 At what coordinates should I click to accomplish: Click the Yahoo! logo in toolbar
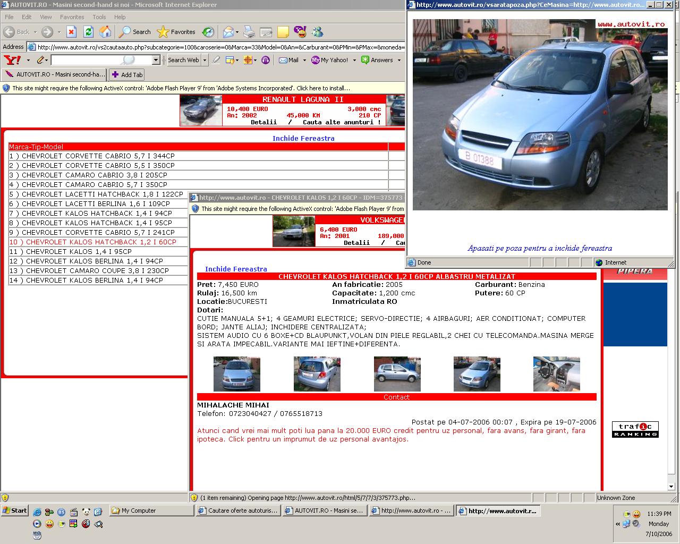12,60
